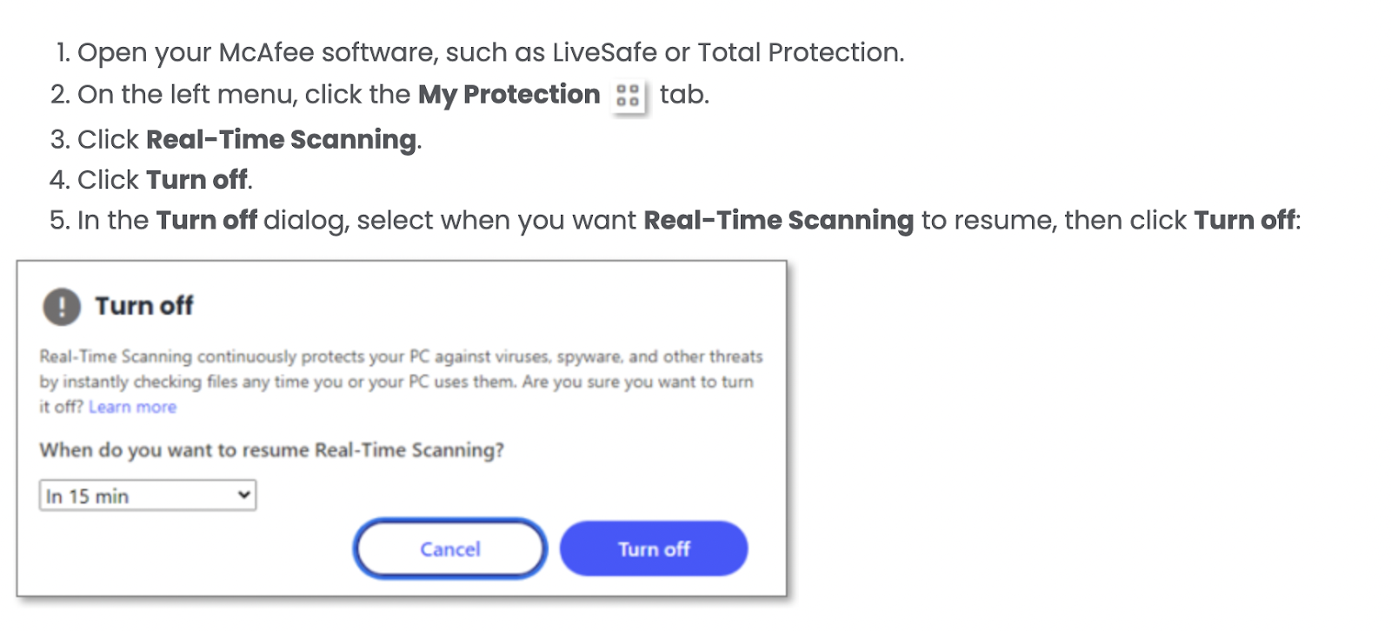
Task: Click the word 'tab.' after My Protection icon
Action: tap(684, 94)
